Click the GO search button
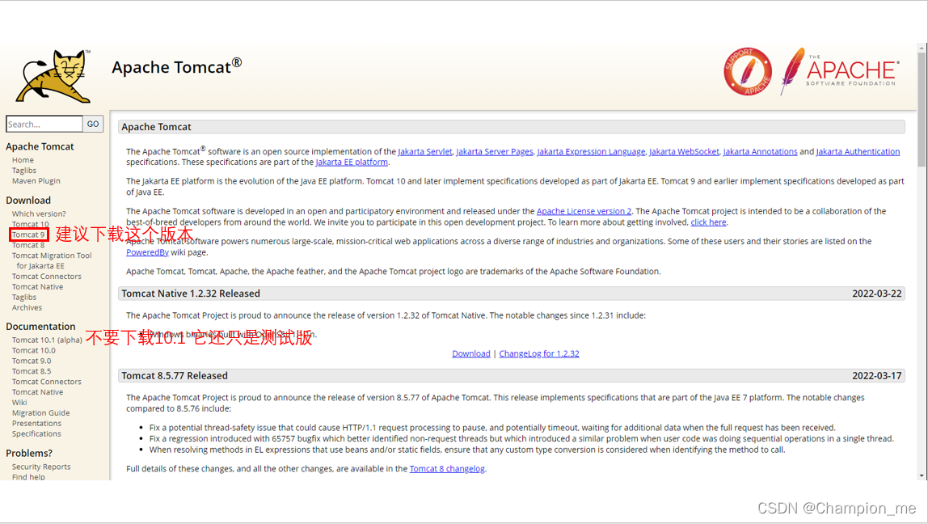 93,124
